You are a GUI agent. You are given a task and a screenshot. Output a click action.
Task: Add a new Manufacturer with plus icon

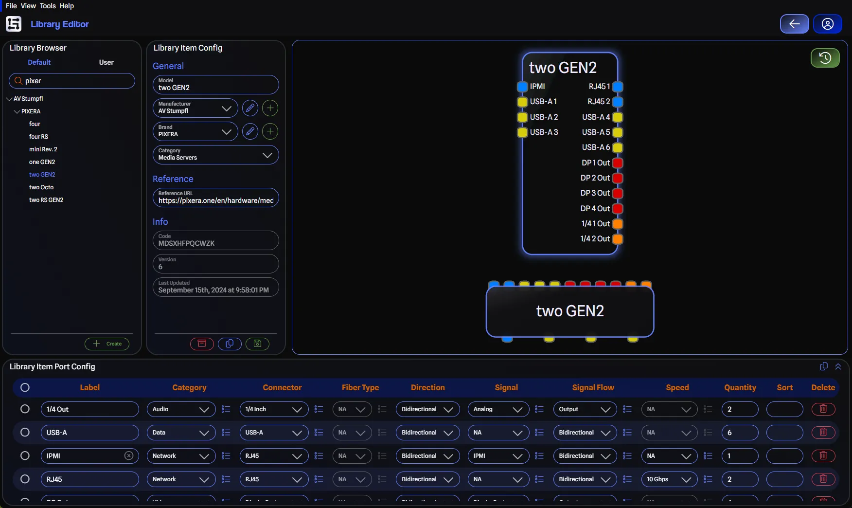(x=270, y=108)
